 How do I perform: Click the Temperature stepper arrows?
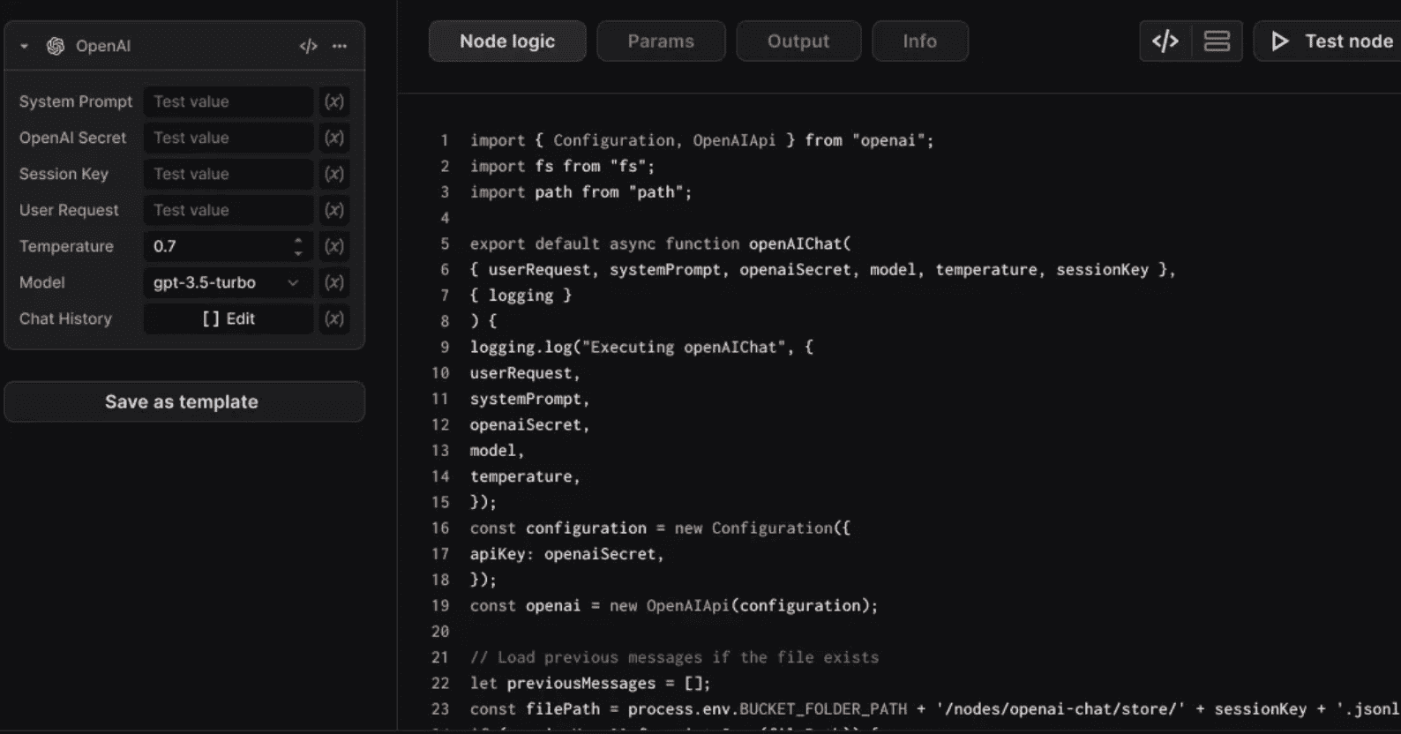298,246
